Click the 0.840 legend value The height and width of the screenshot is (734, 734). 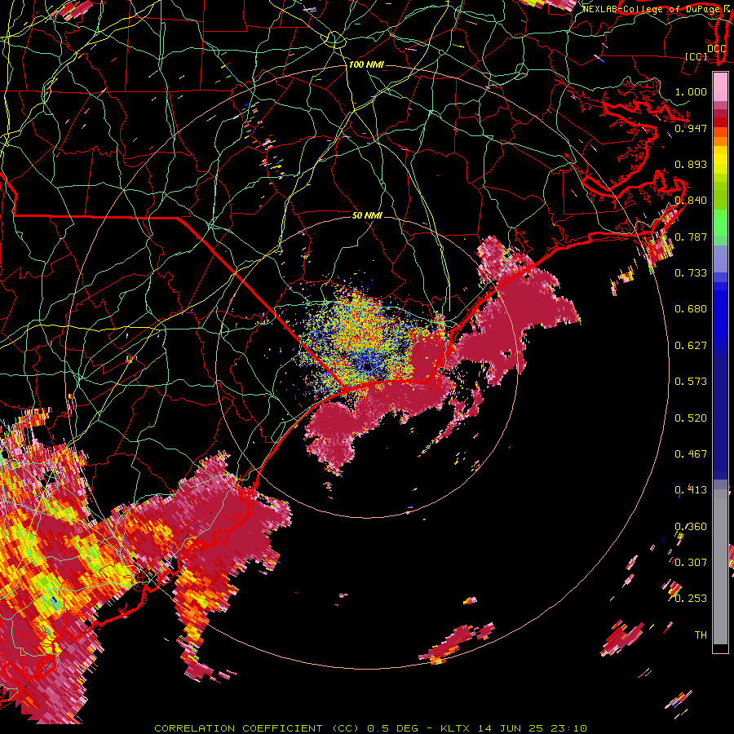691,201
